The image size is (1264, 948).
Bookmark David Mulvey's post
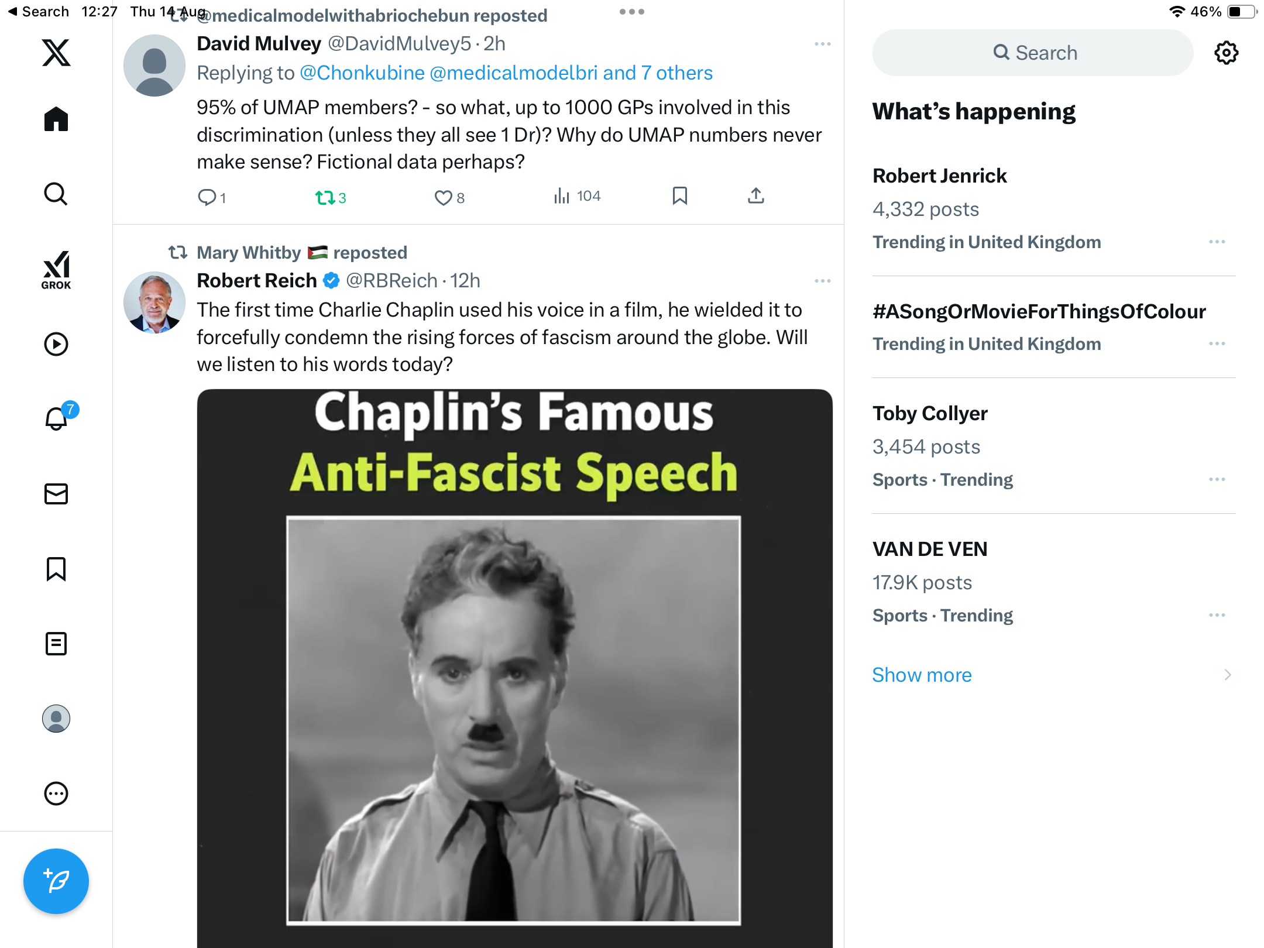(679, 196)
